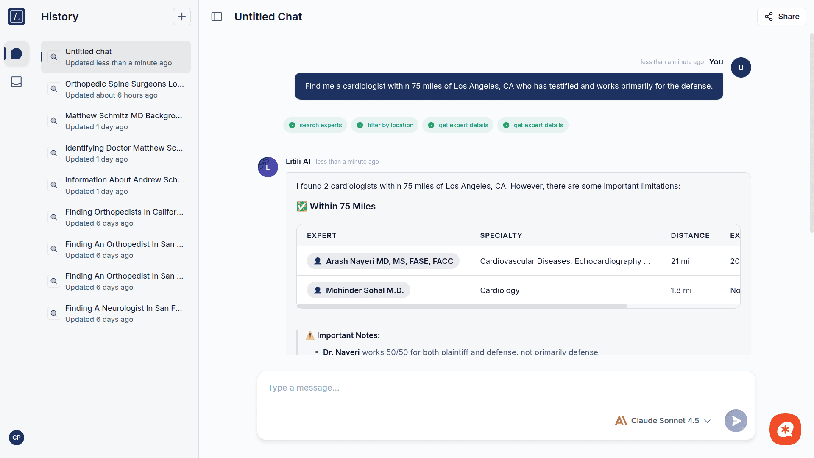Expand the search experts tool step
Screen dimensions: 814x458
pos(315,125)
